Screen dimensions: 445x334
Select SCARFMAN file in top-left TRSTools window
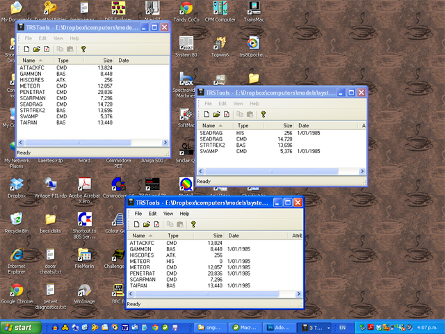[x=33, y=98]
